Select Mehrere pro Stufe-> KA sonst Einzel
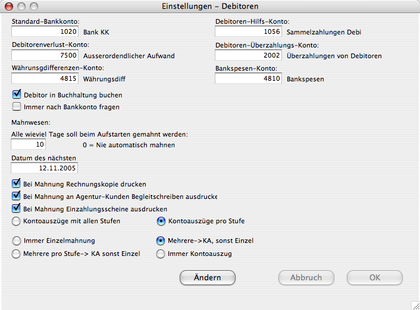Viewport: 420px width, 310px height. click(x=17, y=254)
